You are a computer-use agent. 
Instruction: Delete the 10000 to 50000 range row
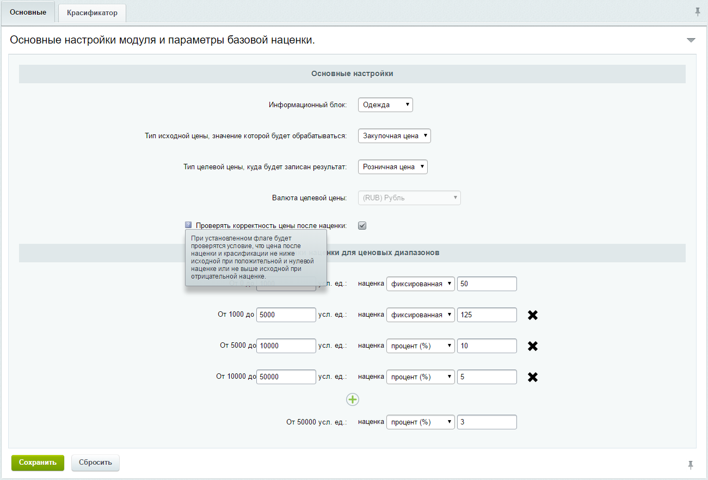coord(533,377)
